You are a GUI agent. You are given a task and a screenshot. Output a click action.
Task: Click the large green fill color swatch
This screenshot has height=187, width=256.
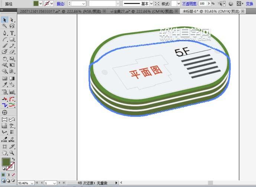pyautogui.click(x=6, y=162)
